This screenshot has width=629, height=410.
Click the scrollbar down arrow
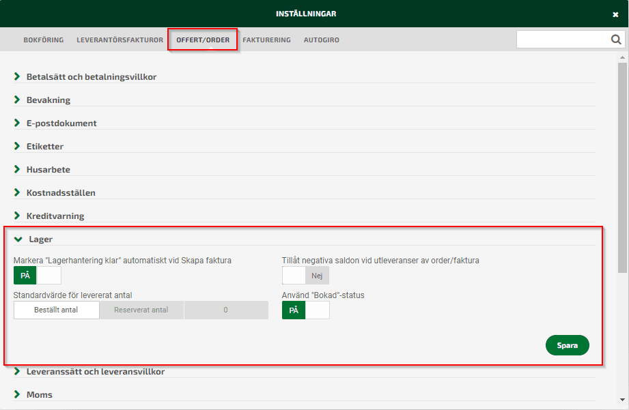pyautogui.click(x=622, y=400)
